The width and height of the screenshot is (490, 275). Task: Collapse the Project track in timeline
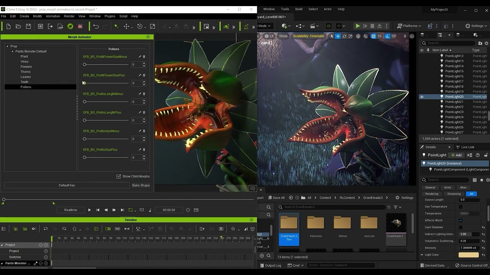[x=2, y=245]
